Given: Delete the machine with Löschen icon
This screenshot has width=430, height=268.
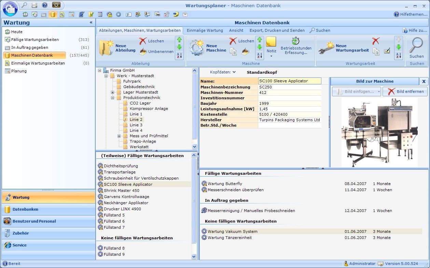Looking at the screenshot, I should [x=242, y=41].
